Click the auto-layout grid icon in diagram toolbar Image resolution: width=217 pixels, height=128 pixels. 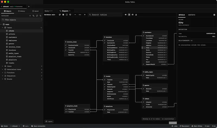point(63,15)
